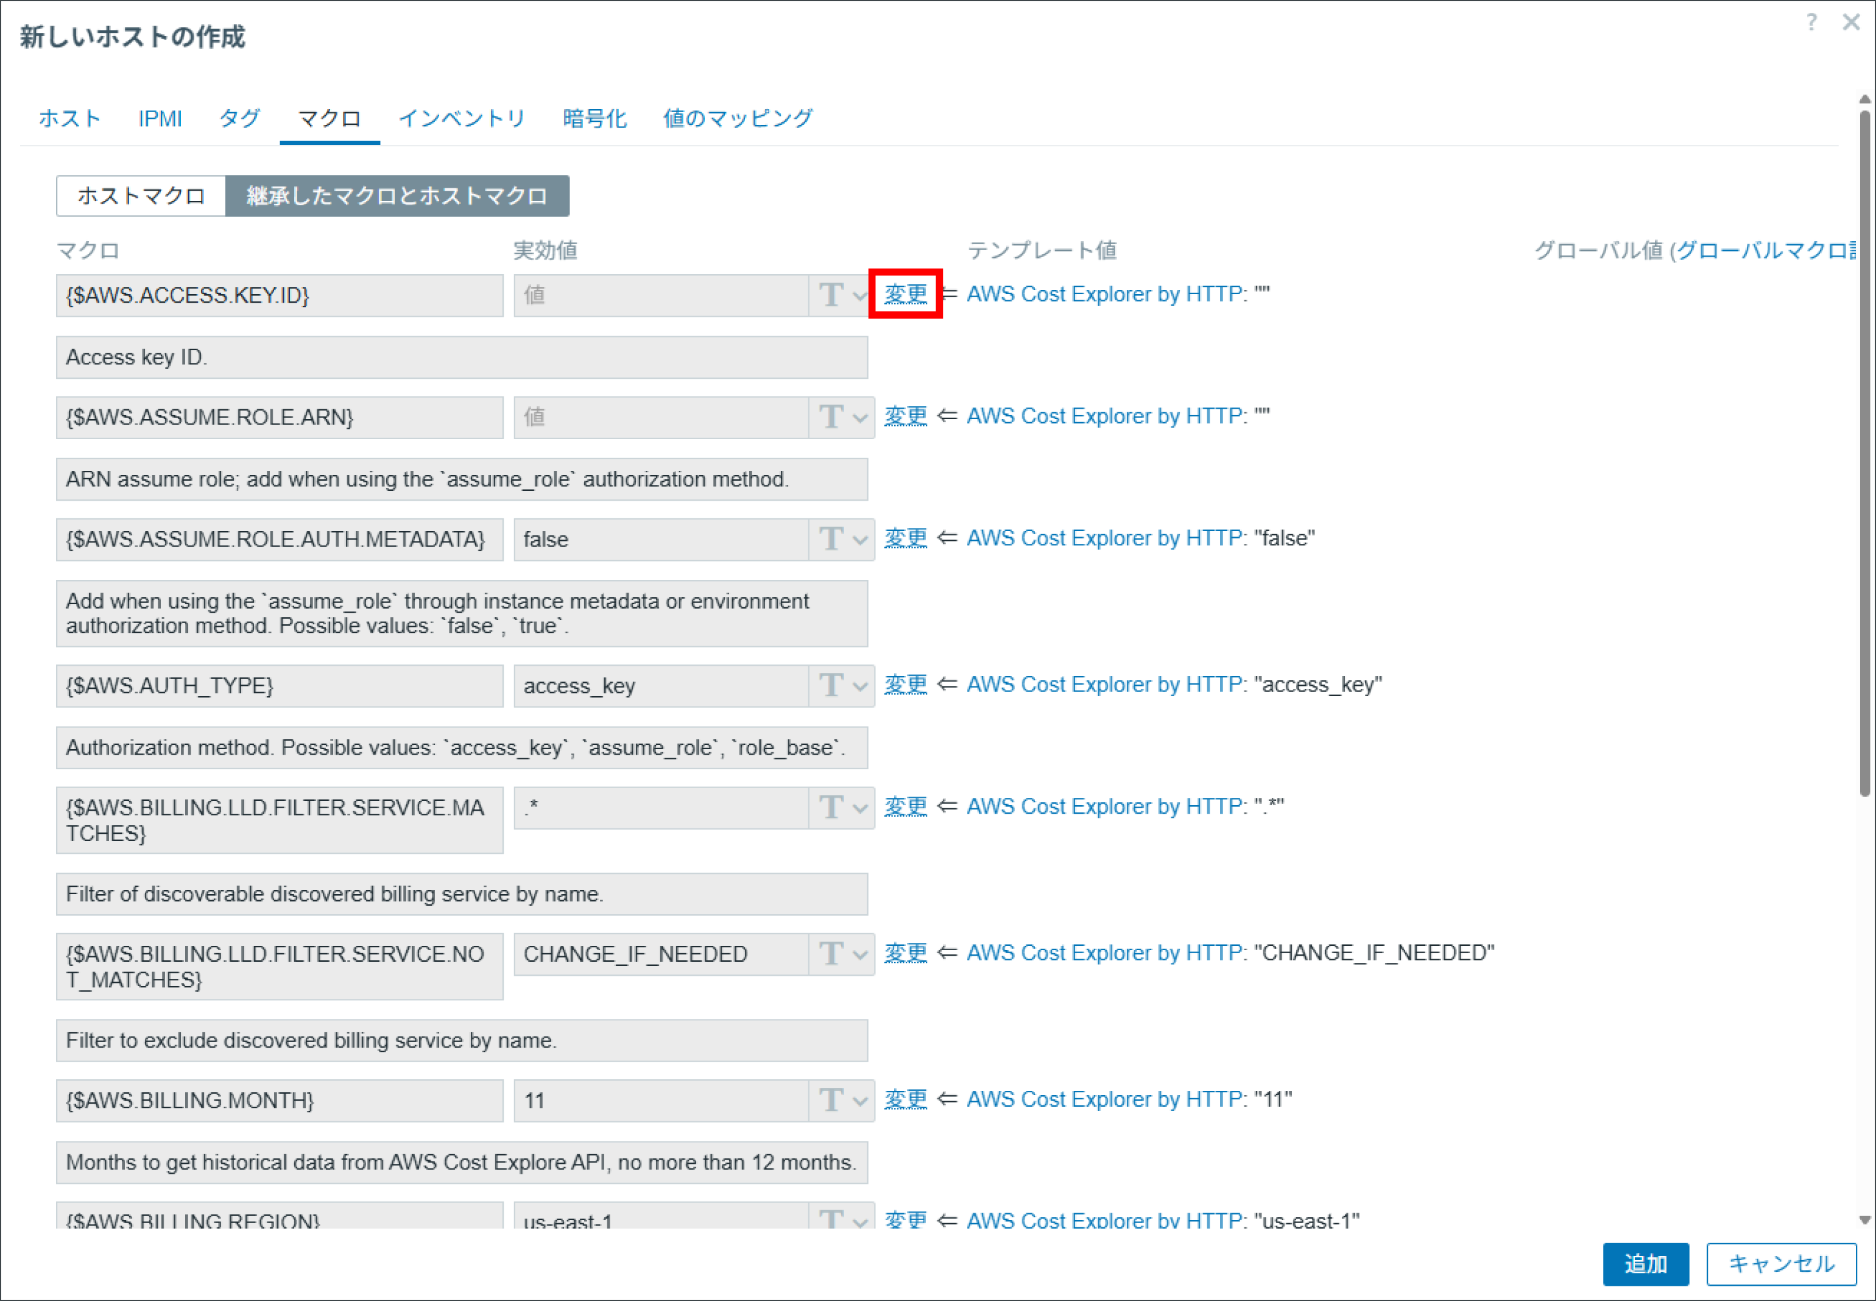Expand the type dropdown for CHANGE_IF_NEEDED value

tap(842, 954)
